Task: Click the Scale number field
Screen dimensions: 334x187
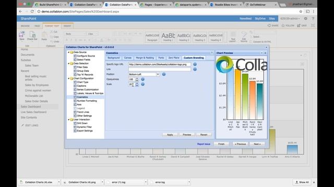Action: [132, 84]
